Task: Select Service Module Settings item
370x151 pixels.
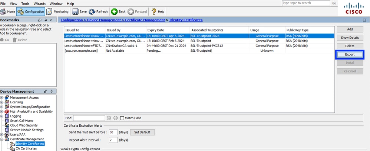Action: (x=27, y=130)
